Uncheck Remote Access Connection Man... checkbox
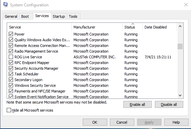This screenshot has width=191, height=129. [11, 46]
